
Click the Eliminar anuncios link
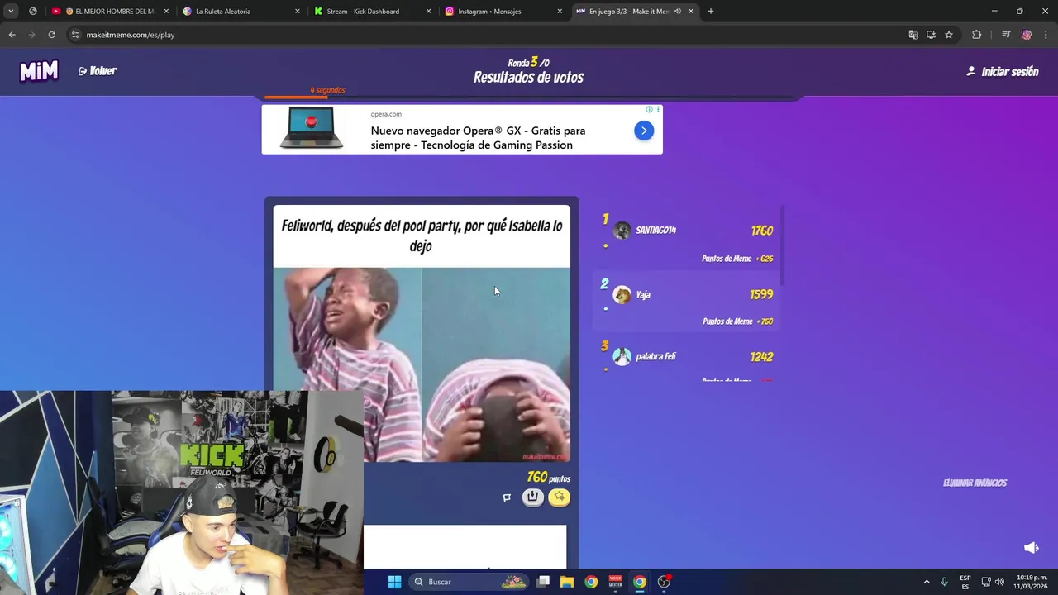click(x=975, y=483)
